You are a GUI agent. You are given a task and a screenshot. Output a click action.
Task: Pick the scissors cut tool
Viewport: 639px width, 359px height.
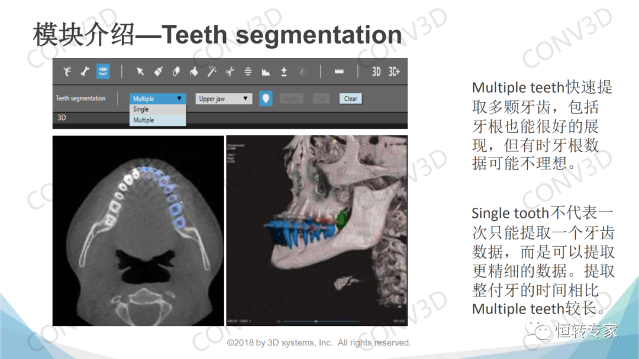(x=230, y=71)
